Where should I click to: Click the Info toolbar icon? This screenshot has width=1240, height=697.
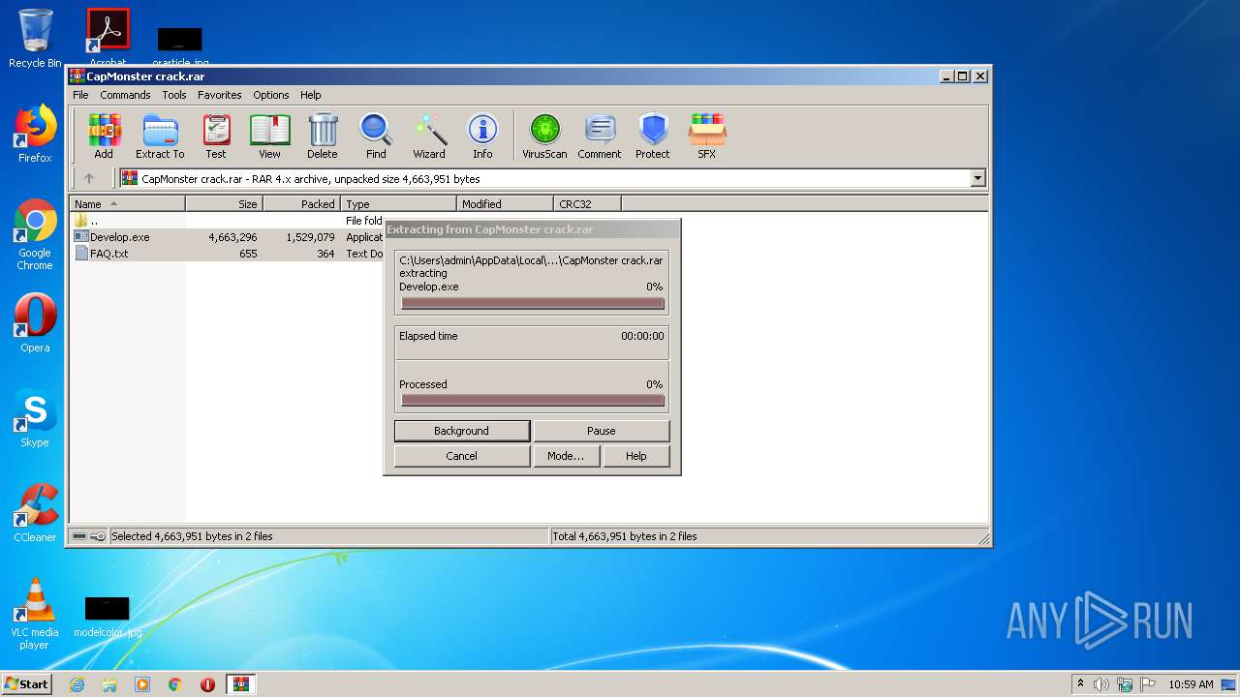482,136
